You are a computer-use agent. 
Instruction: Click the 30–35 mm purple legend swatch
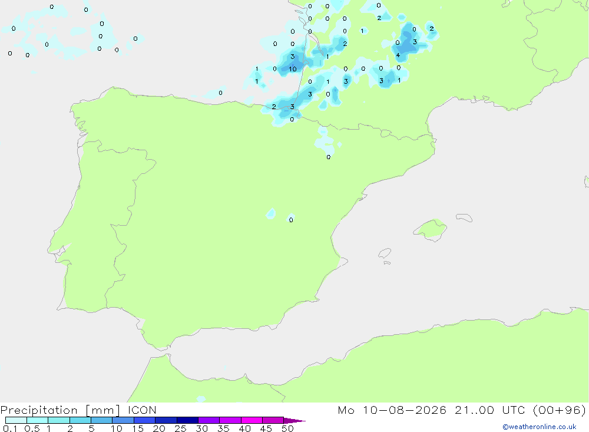(209, 420)
